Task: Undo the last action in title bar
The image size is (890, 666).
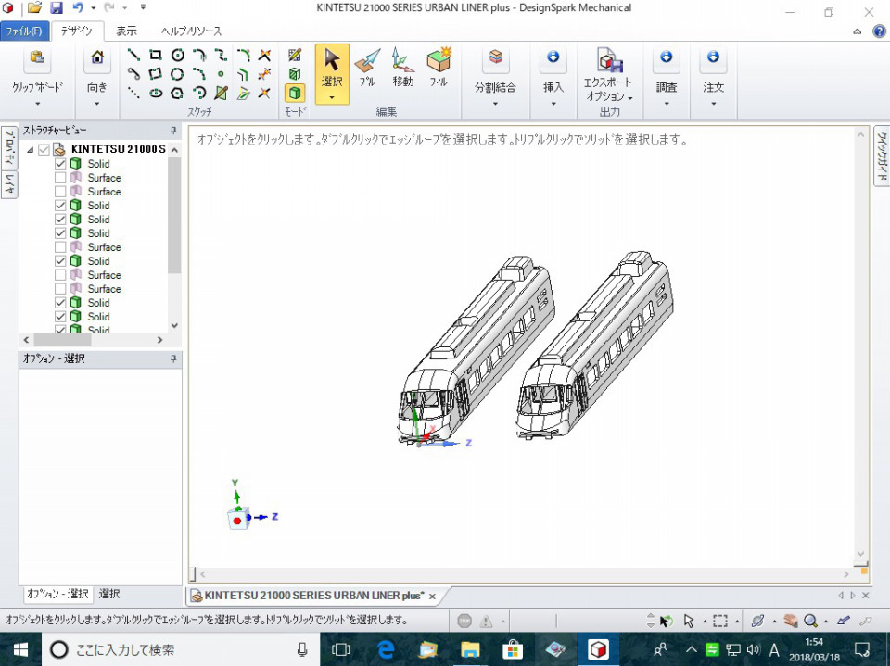Action: tap(78, 8)
